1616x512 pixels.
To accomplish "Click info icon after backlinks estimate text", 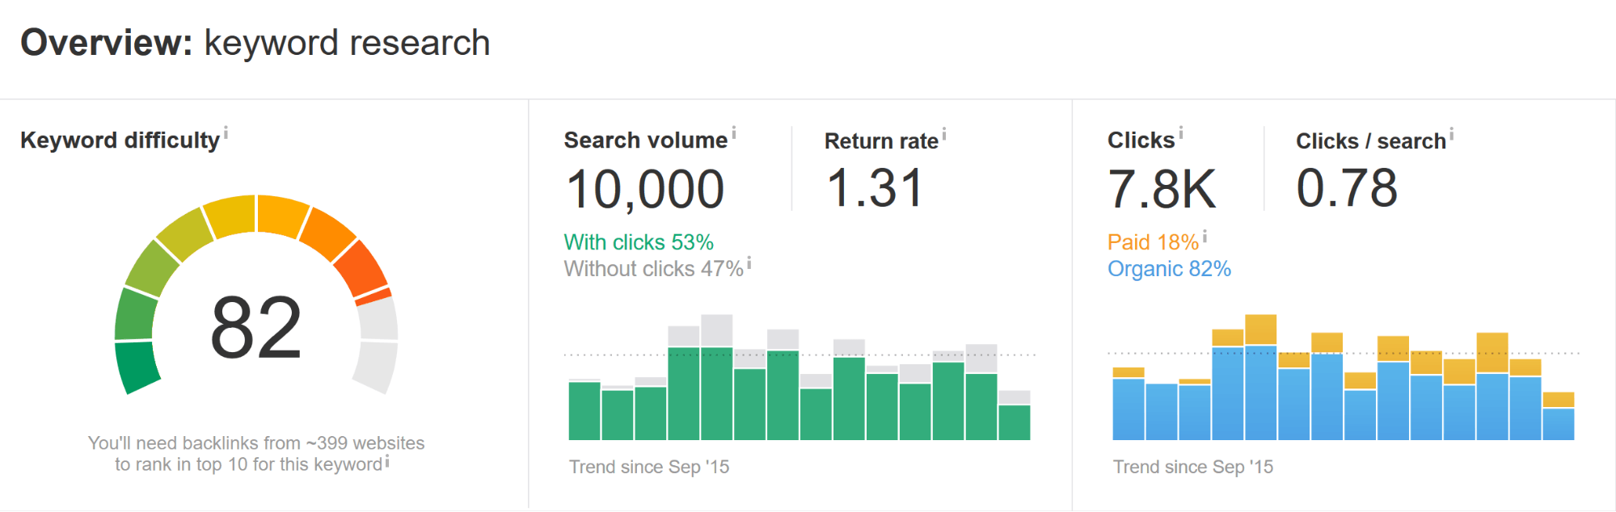I will point(387,462).
